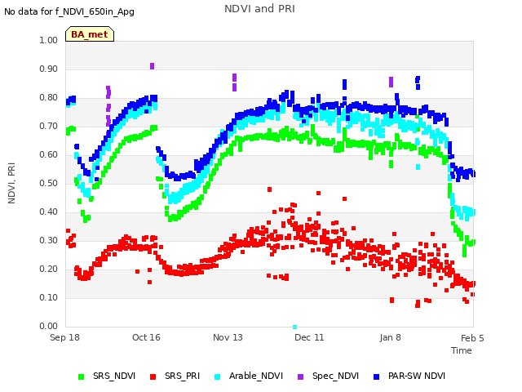Click the 0.80 y-axis tick label
Image resolution: width=522 pixels, height=392 pixels.
click(x=49, y=98)
